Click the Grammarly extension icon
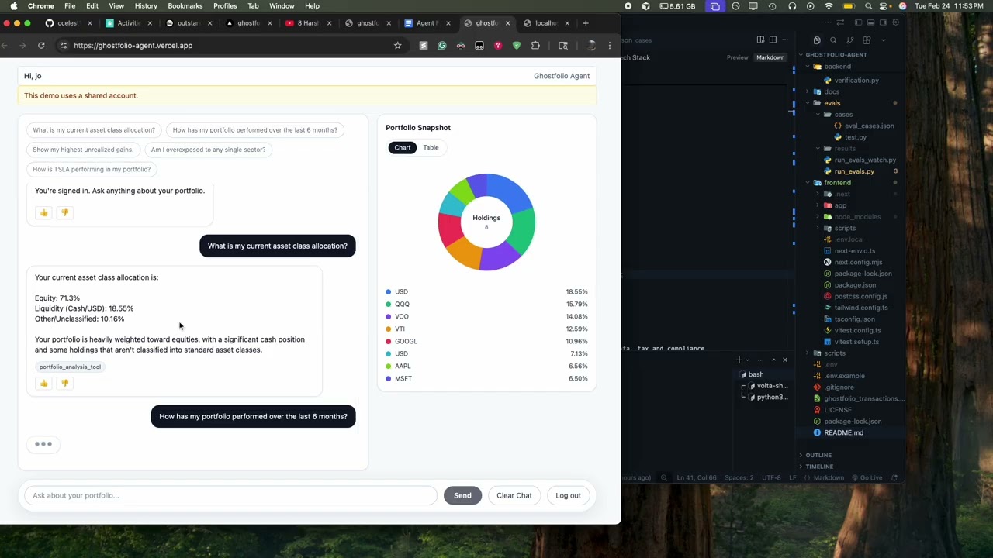 coord(442,45)
